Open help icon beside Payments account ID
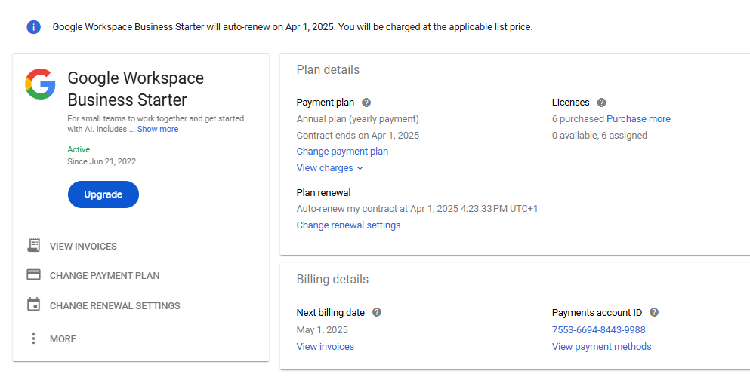This screenshot has height=389, width=750. [654, 312]
